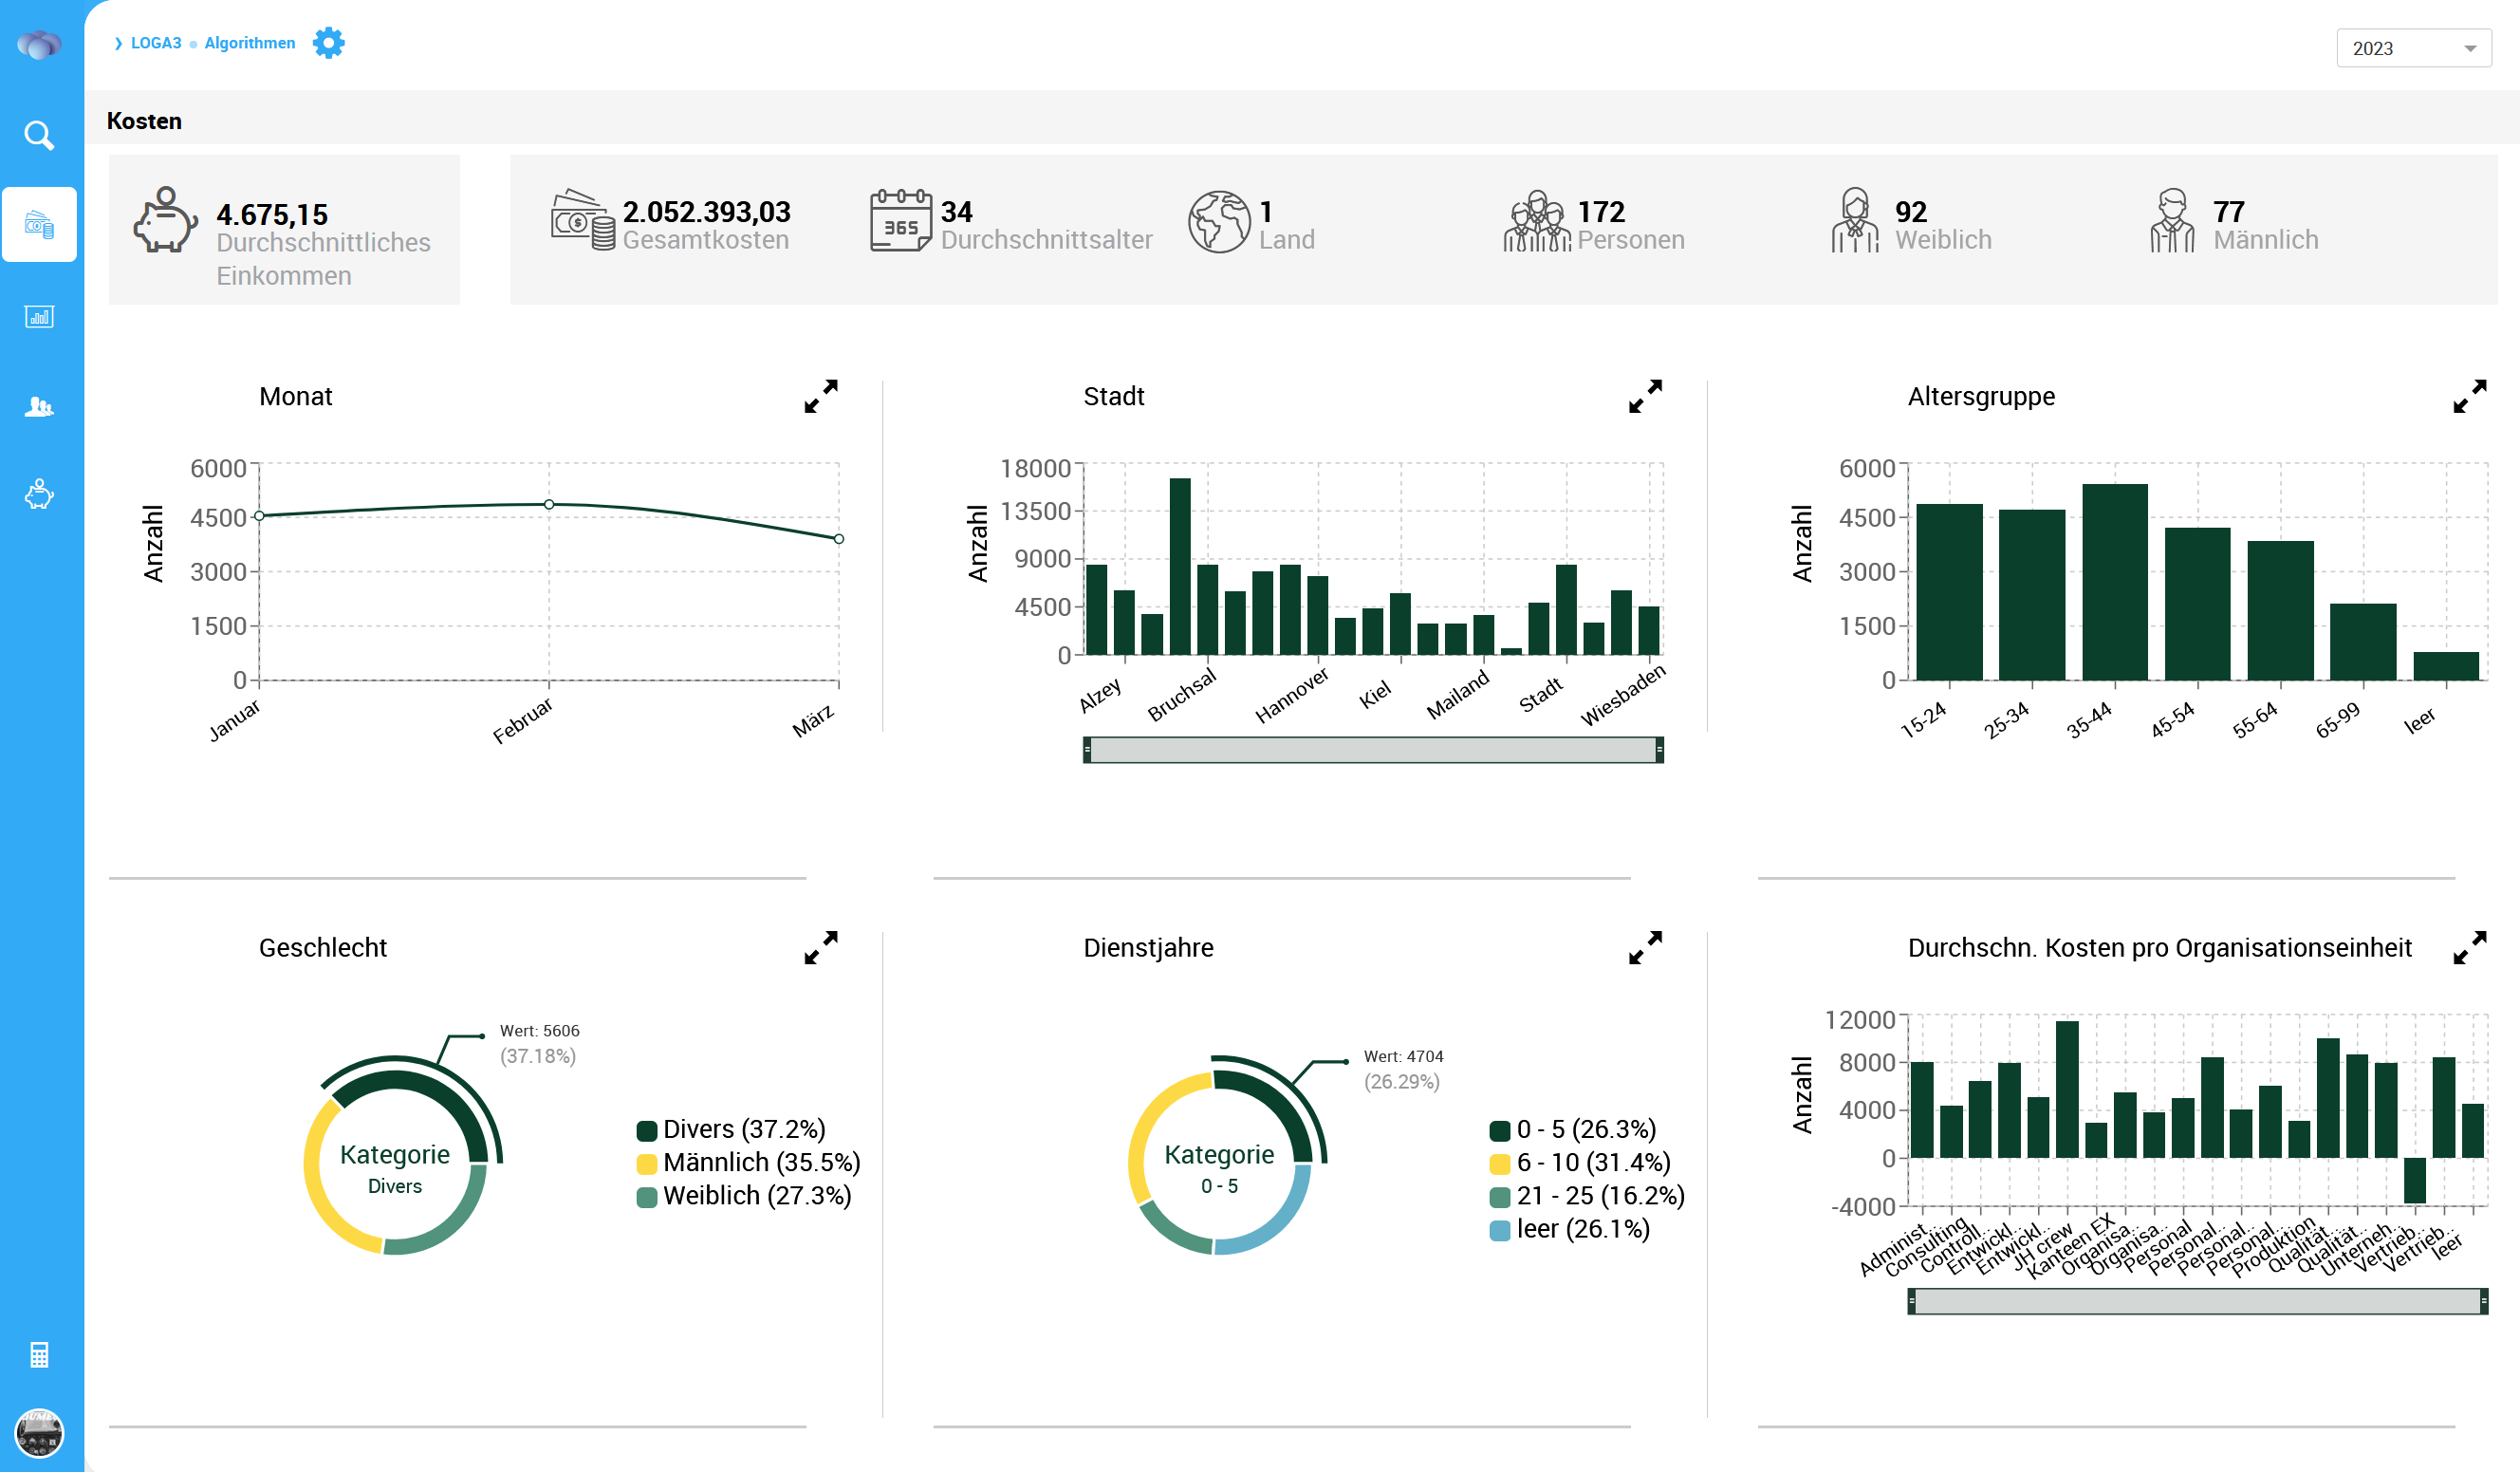Open the calculator icon in sidebar
This screenshot has height=1472, width=2520.
pyautogui.click(x=39, y=1355)
